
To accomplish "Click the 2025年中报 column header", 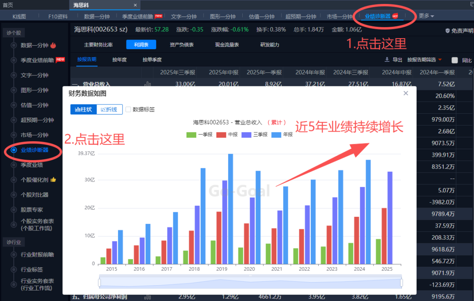I will 224,72.
